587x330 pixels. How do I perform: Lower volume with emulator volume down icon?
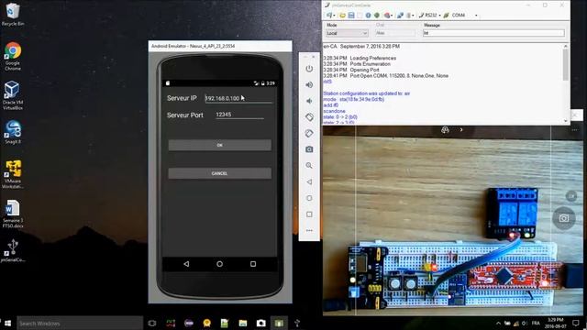pyautogui.click(x=309, y=101)
